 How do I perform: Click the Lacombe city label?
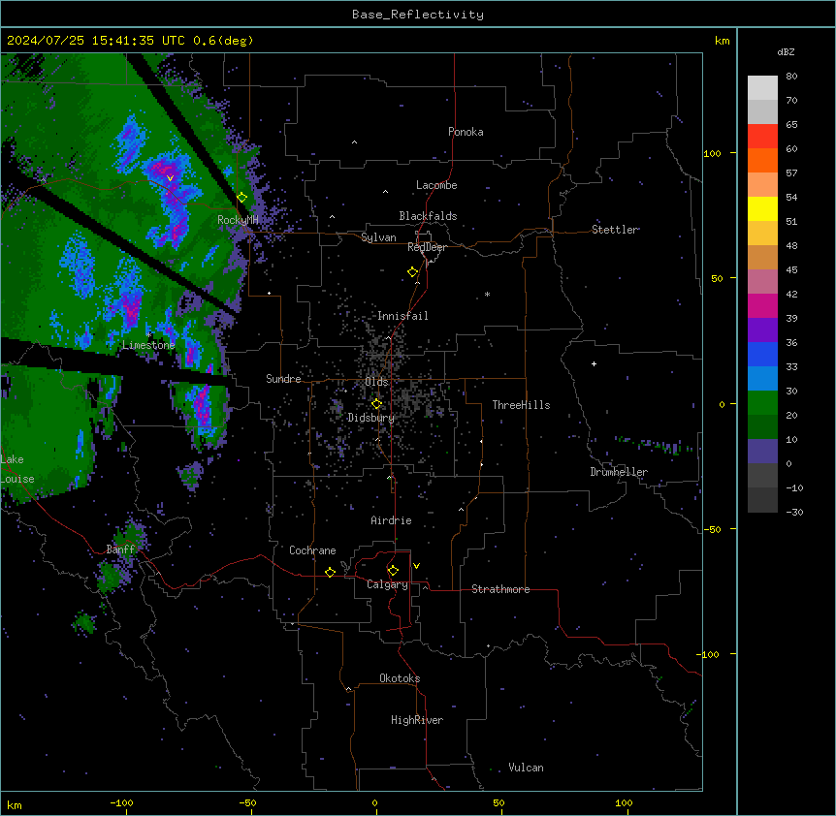436,185
